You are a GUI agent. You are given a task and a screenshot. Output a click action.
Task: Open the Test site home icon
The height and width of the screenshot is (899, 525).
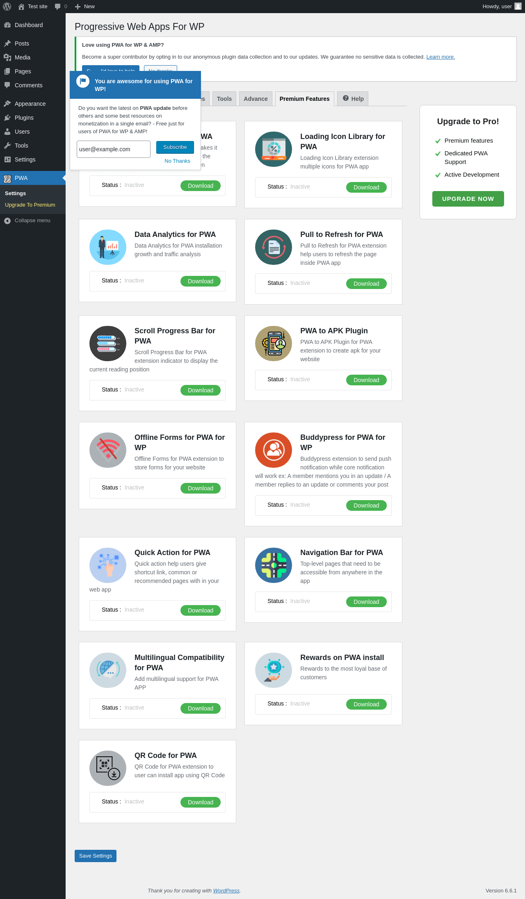coord(21,7)
